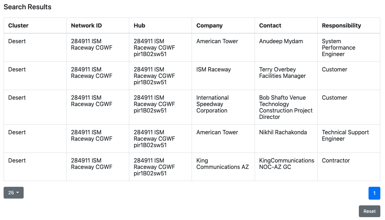This screenshot has width=385, height=220.
Task: Click the ISM Raceway company cell
Action: click(x=213, y=70)
